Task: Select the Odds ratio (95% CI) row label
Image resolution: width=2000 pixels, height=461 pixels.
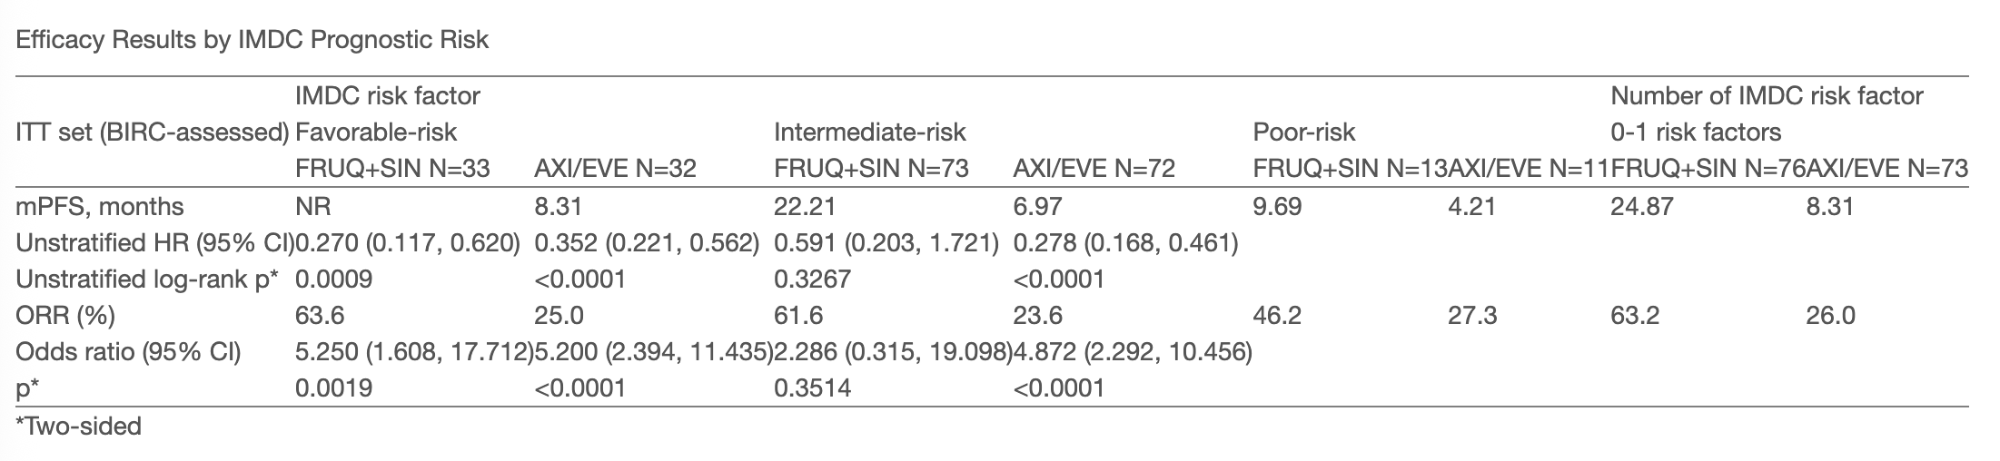Action: pyautogui.click(x=127, y=351)
